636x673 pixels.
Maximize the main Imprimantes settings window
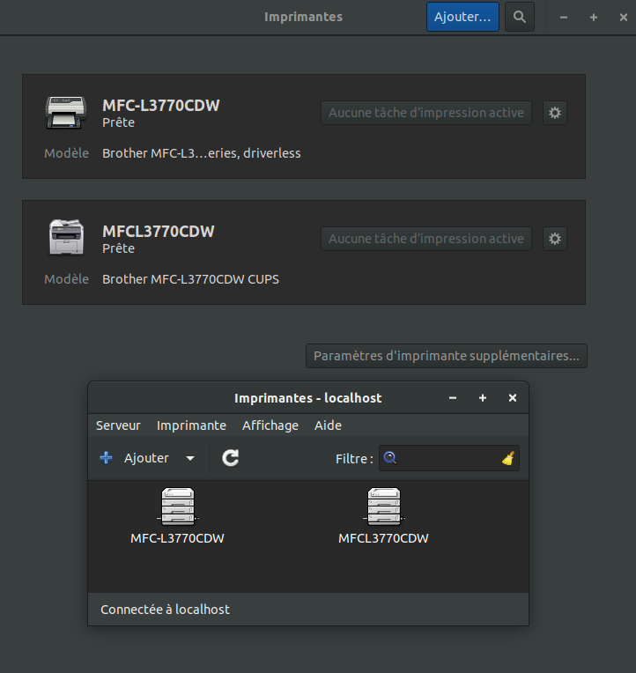(x=594, y=17)
